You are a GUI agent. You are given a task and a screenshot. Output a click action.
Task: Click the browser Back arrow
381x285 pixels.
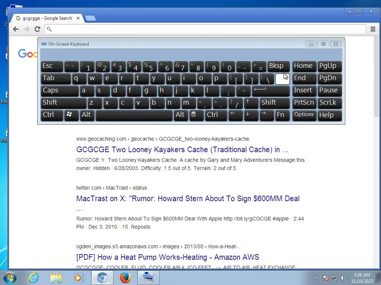tap(16, 29)
